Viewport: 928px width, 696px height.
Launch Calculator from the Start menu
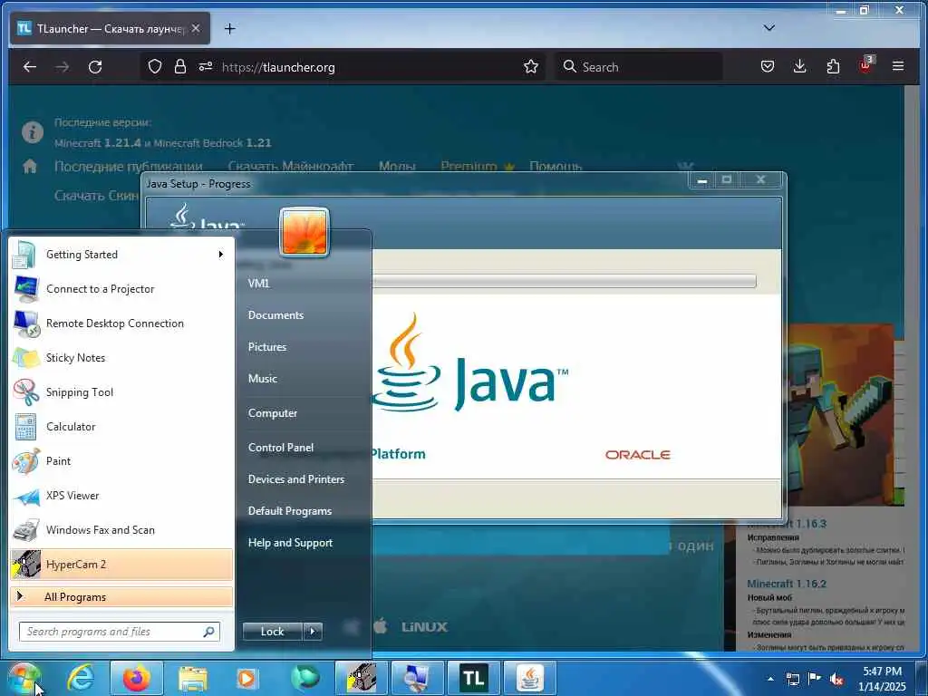pos(121,426)
